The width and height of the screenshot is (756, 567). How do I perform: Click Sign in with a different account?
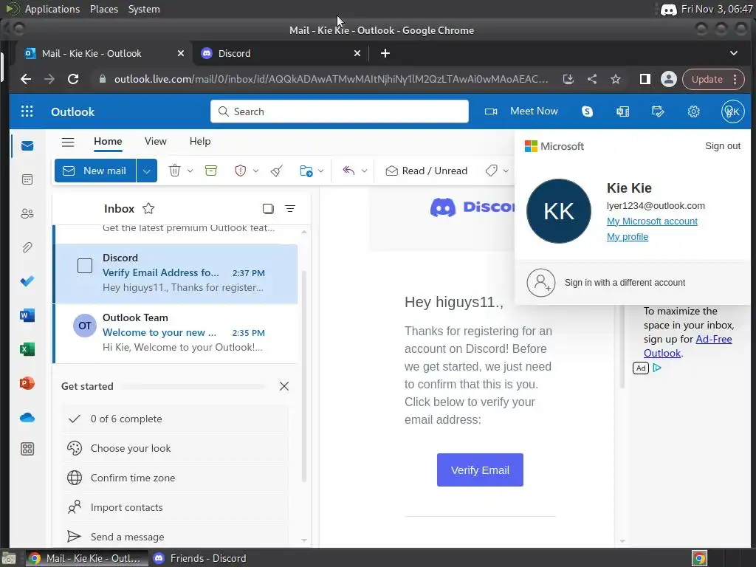625,283
